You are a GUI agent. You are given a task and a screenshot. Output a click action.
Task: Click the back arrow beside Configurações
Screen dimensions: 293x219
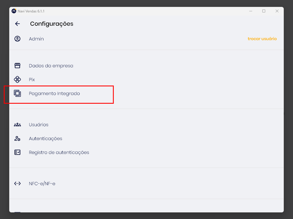[18, 24]
